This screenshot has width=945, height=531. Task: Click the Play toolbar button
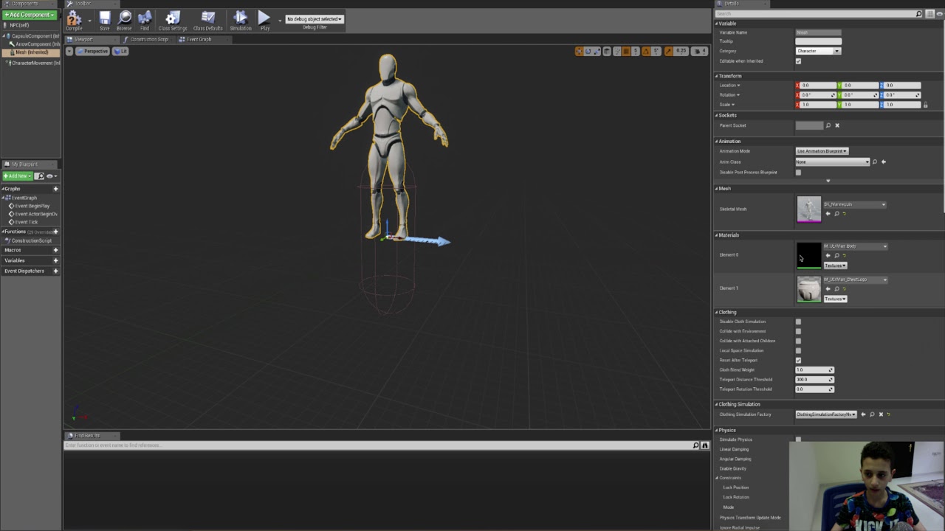pyautogui.click(x=264, y=20)
